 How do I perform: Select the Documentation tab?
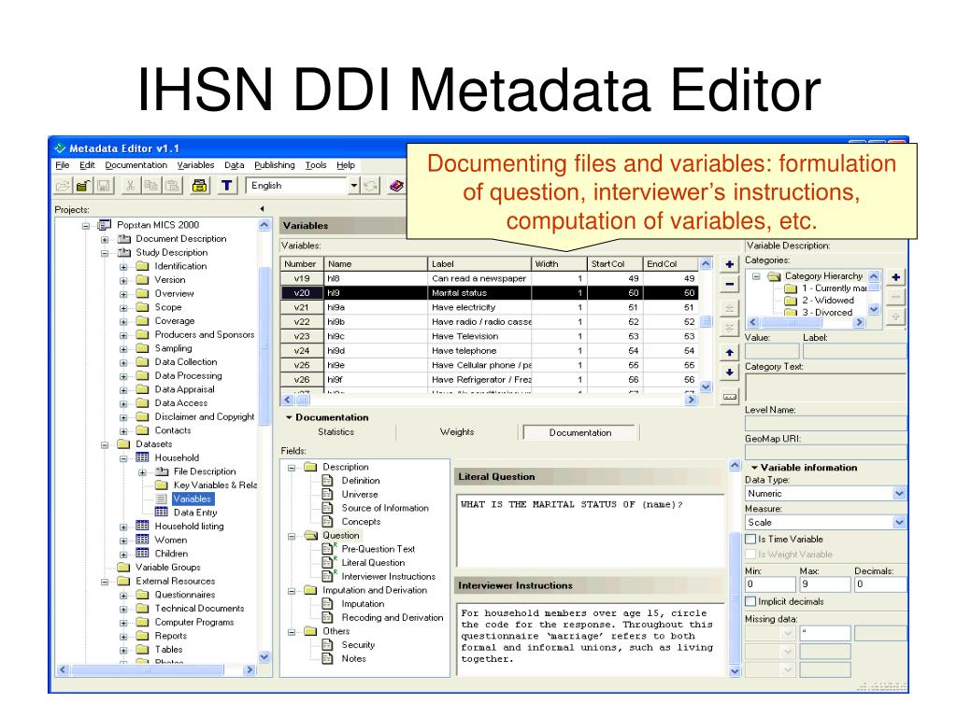tap(579, 432)
